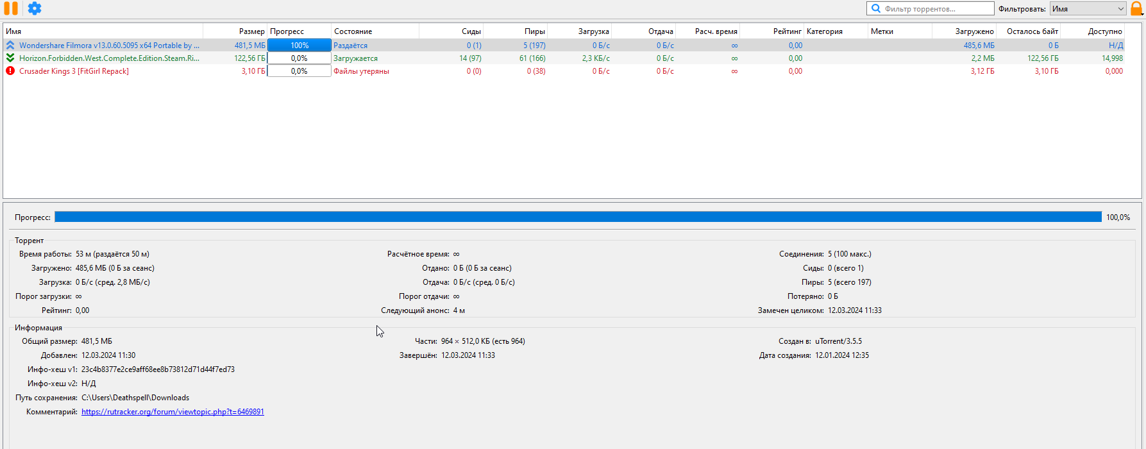Click the green downloading icon for Horizon Forbidden West

pyautogui.click(x=10, y=58)
